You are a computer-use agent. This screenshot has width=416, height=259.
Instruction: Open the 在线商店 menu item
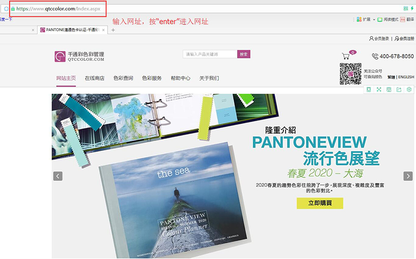pyautogui.click(x=95, y=78)
